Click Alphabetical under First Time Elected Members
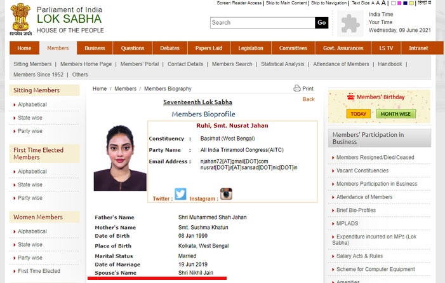Viewport: 445px width, 283px height. point(32,172)
